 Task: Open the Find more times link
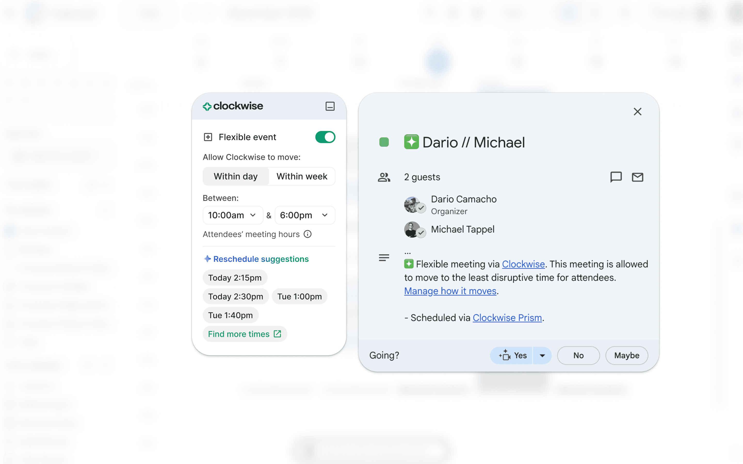(x=244, y=334)
